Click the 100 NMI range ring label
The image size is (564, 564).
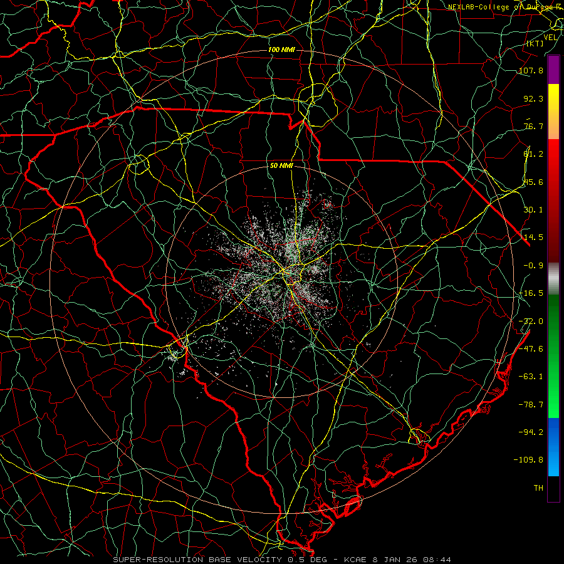click(x=281, y=50)
